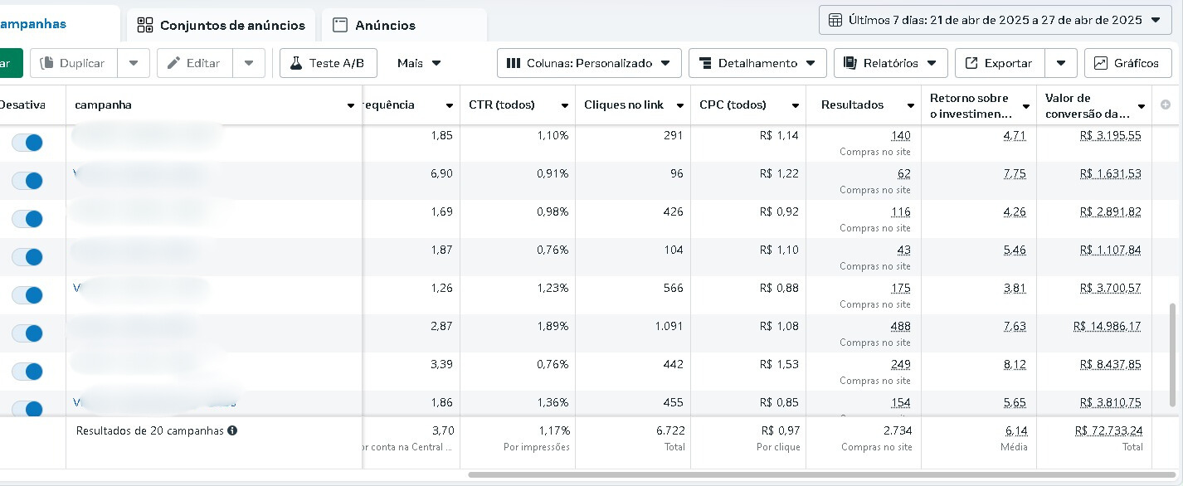This screenshot has width=1183, height=486.
Task: Click the Anúncios window icon
Action: pyautogui.click(x=339, y=25)
